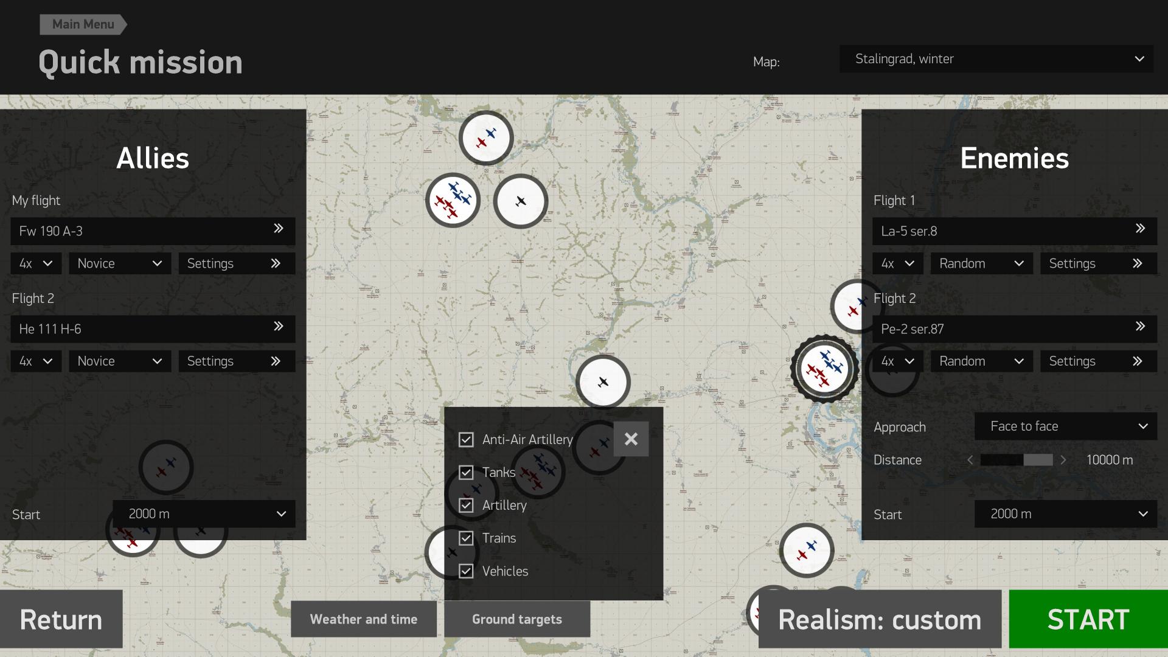Toggle the Trains checkbox
1168x657 pixels.
466,538
